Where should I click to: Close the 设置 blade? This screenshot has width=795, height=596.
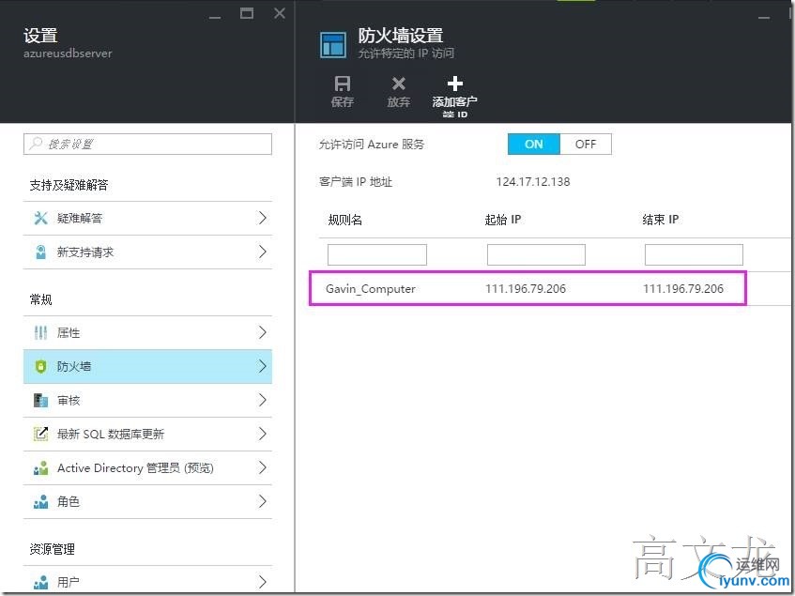pyautogui.click(x=280, y=13)
